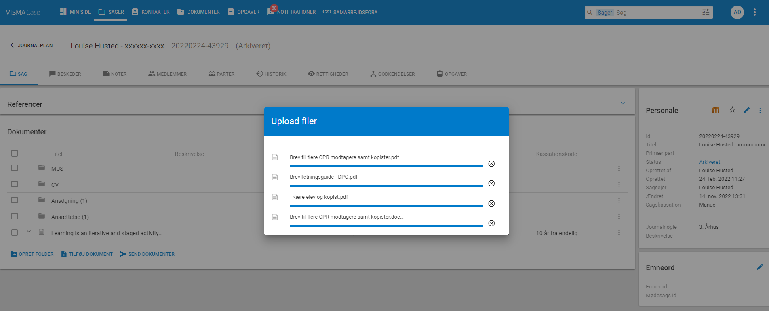Click the Arkiveret status link
Screen dimensions: 769x311
[710, 162]
